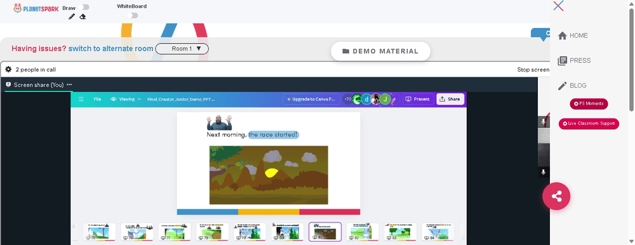This screenshot has width=635, height=245.
Task: Click the green J collaborator avatar
Action: pos(385,99)
